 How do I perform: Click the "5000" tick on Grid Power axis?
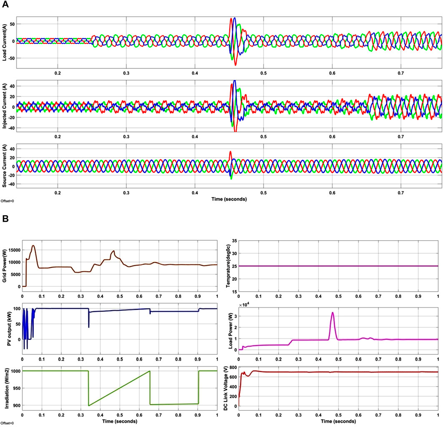[16, 274]
